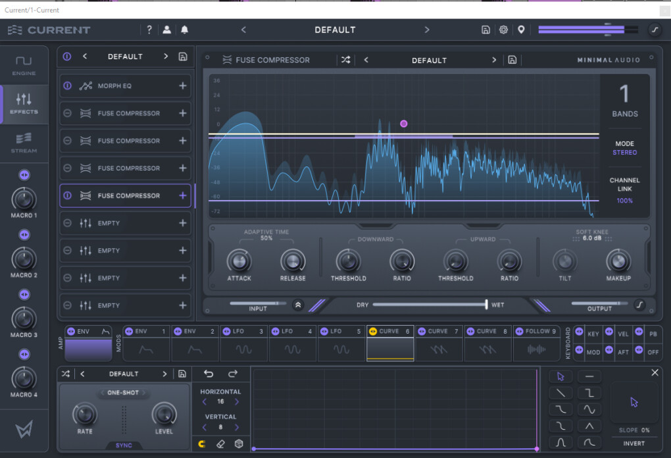Click the master limiter icon beside the volume meter
671x458 pixels.
655,30
